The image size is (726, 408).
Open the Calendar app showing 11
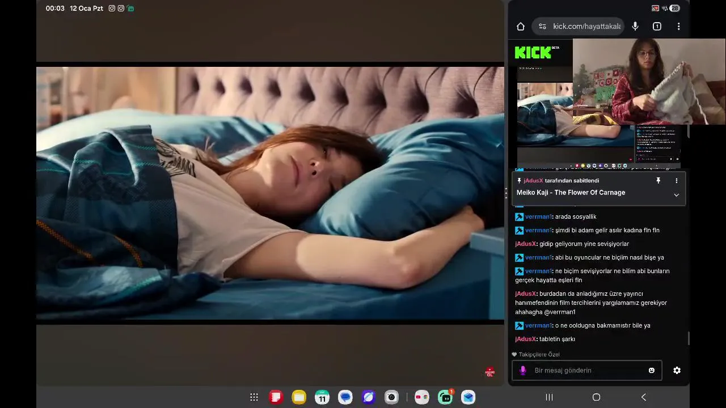(x=322, y=397)
